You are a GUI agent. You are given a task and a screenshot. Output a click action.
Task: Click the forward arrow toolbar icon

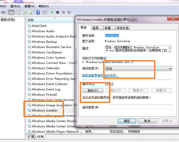[3, 12]
